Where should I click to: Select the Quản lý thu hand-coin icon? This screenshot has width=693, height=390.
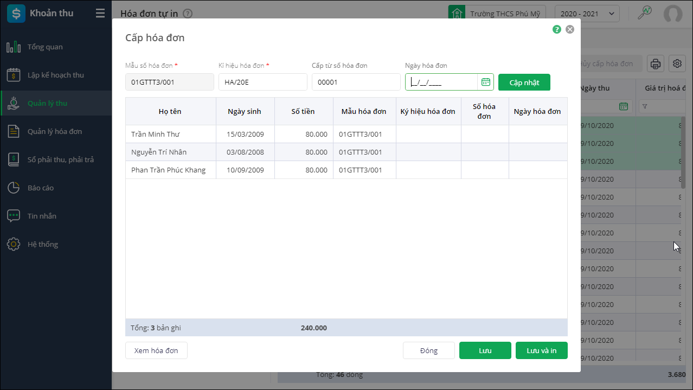14,103
